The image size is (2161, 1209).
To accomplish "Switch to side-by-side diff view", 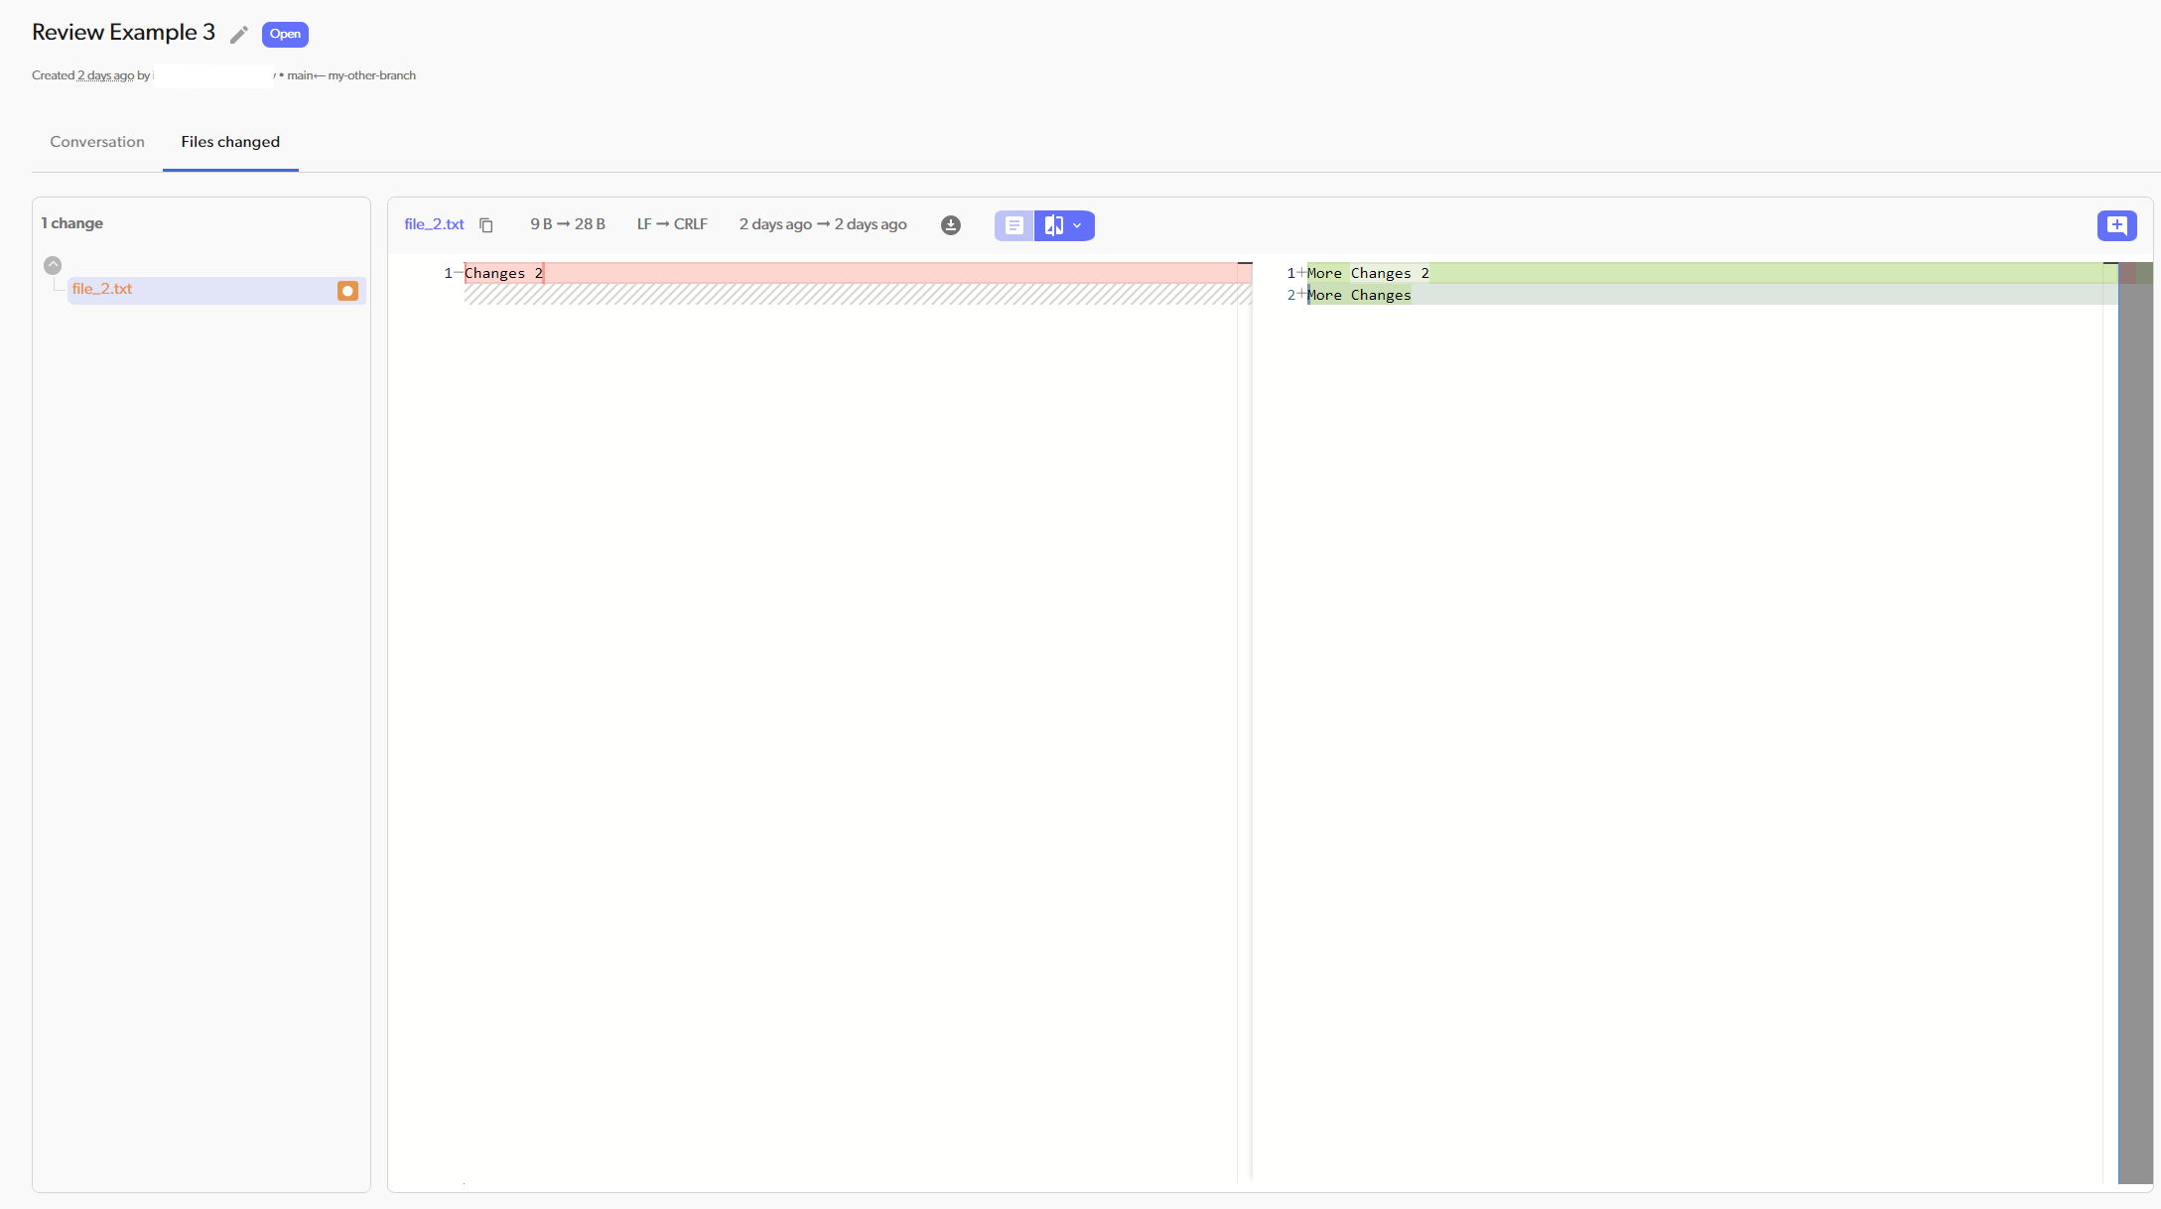I will (1053, 225).
